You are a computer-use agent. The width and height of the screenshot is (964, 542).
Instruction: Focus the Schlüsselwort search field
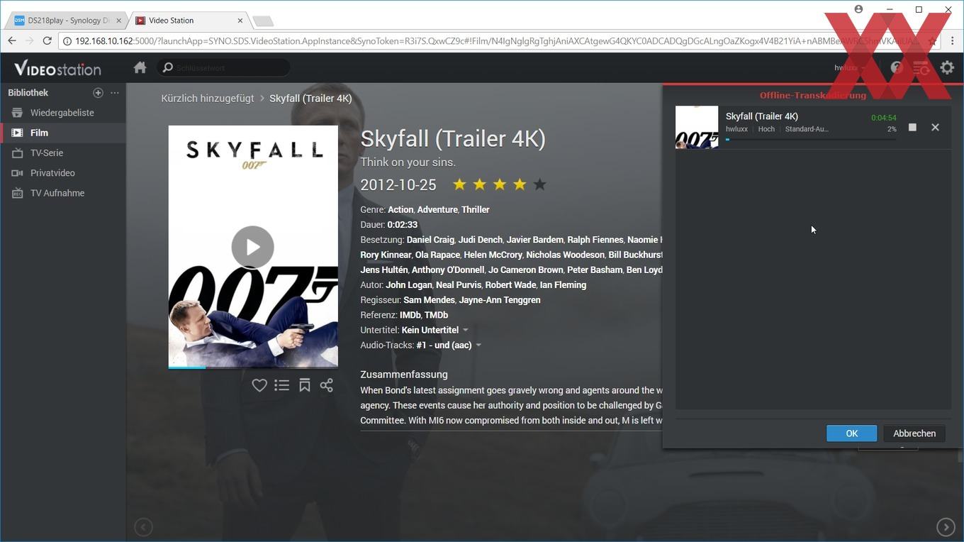click(x=224, y=67)
